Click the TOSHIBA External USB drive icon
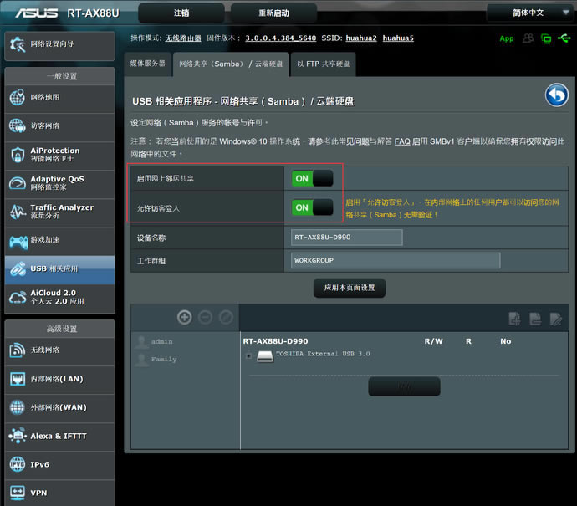The height and width of the screenshot is (506, 577). 264,356
